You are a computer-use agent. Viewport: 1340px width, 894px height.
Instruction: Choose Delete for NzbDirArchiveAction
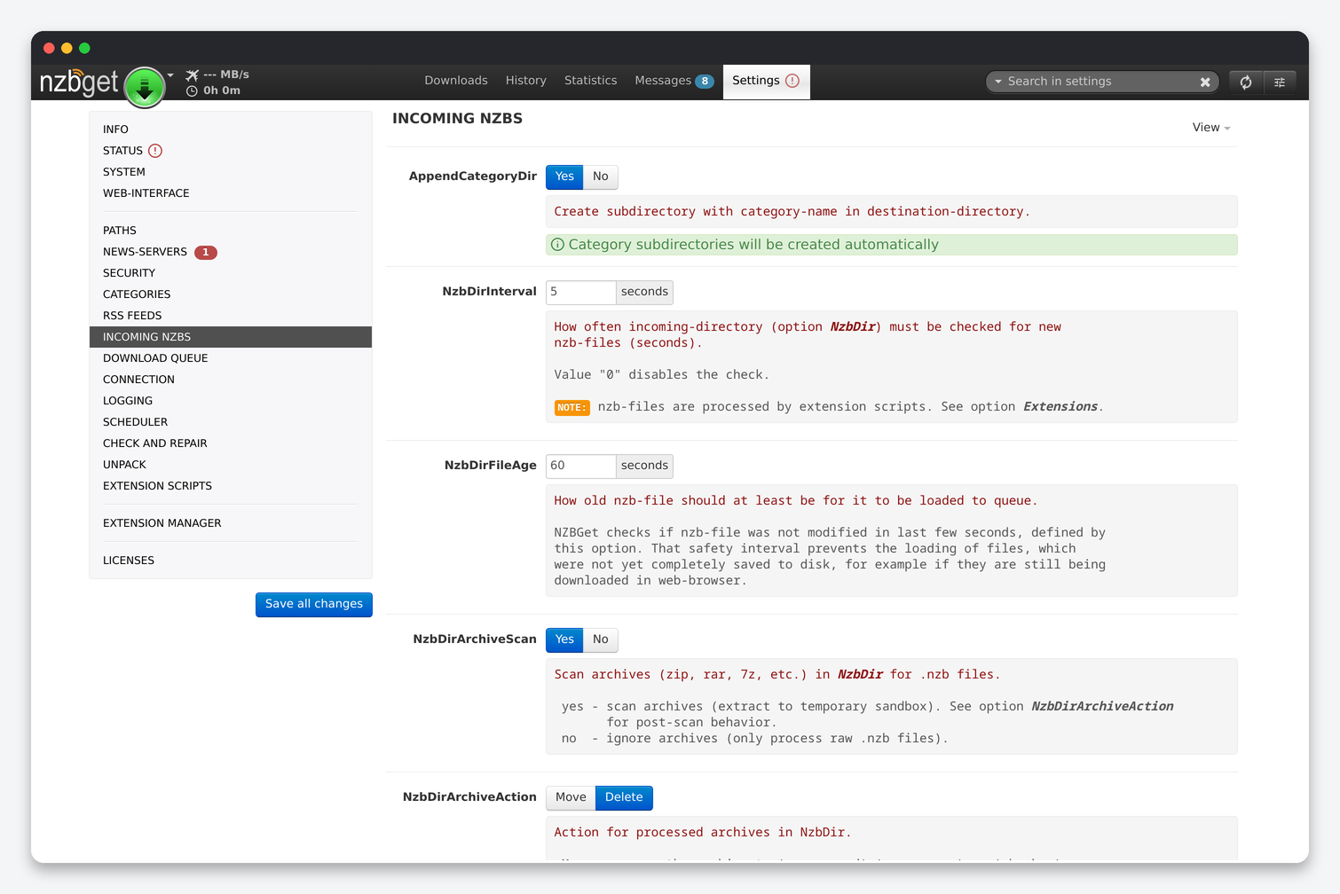(x=624, y=797)
